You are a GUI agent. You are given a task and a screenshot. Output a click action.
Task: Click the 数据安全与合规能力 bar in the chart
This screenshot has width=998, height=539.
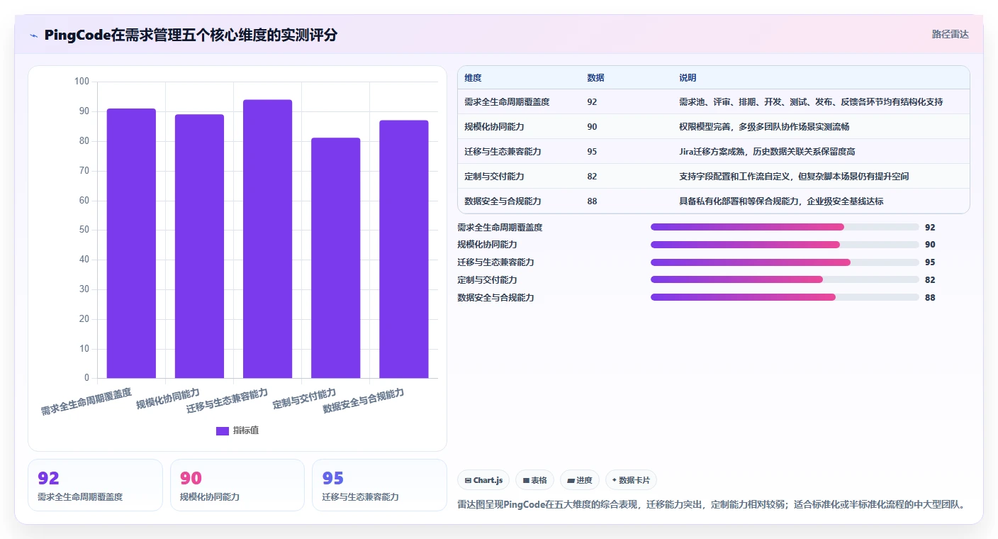pyautogui.click(x=403, y=249)
